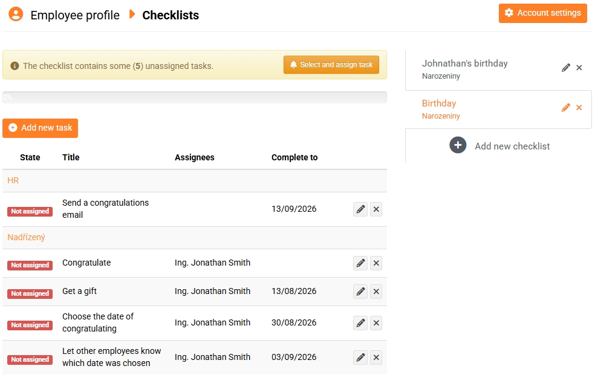The width and height of the screenshot is (595, 389).
Task: Open Account settings
Action: [x=542, y=13]
